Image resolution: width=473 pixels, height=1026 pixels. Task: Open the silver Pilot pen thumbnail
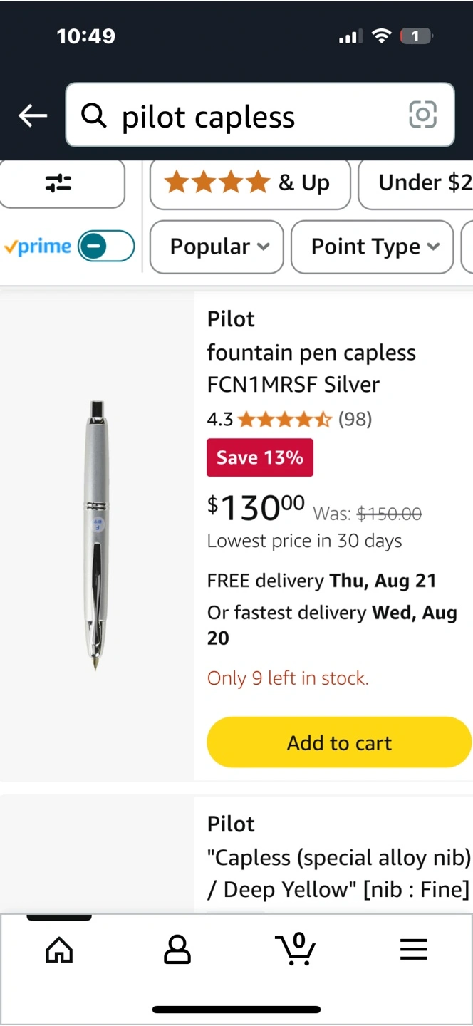point(97,536)
